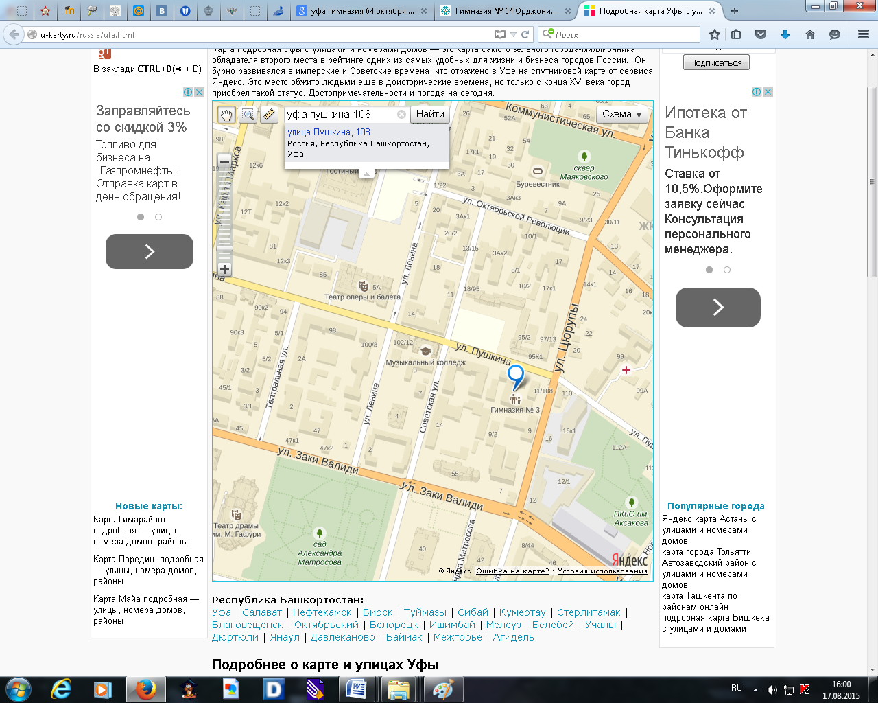Click the сквер Маяковского tree icon
Image resolution: width=878 pixels, height=703 pixels.
[584, 157]
